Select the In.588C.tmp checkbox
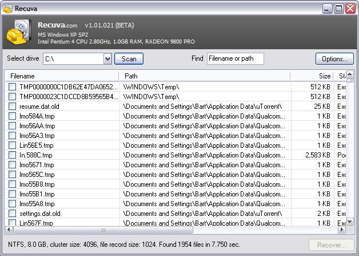Viewport: 359px width, 256px height. point(13,155)
